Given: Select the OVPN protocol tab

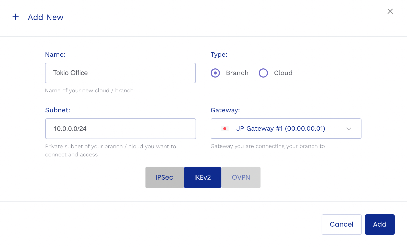Looking at the screenshot, I should [241, 177].
